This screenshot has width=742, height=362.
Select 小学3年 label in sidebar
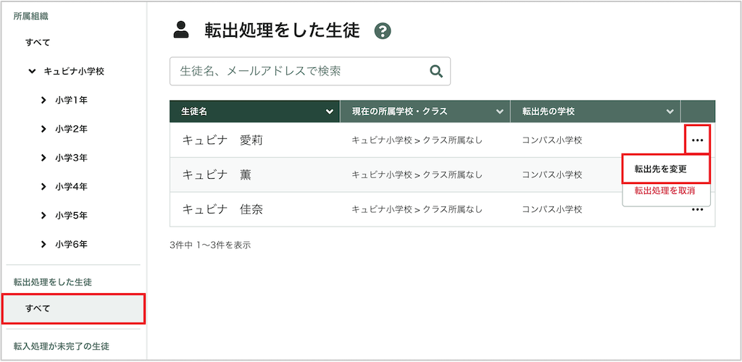71,158
